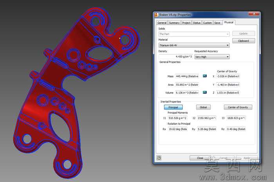This screenshot has height=182, width=274.
Task: Switch to the Summary tab
Action: click(x=174, y=23)
